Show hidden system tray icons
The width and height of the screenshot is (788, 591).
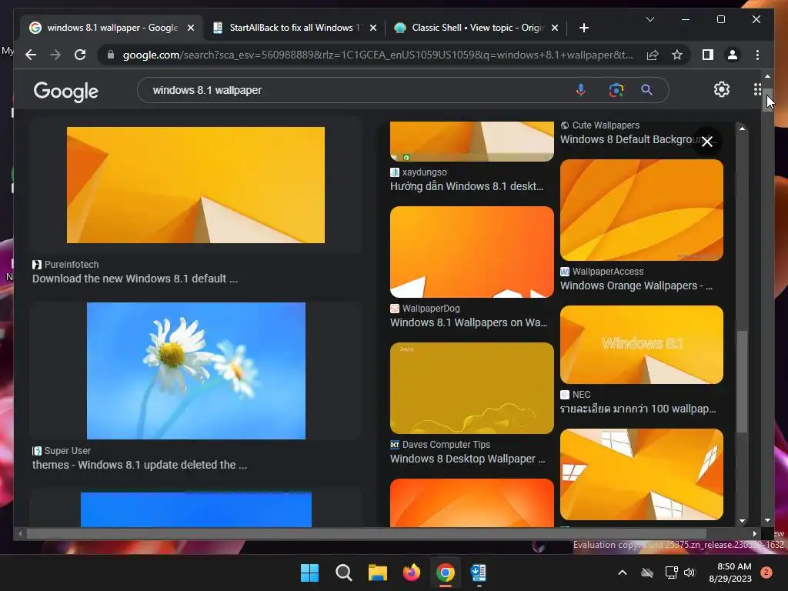(622, 573)
